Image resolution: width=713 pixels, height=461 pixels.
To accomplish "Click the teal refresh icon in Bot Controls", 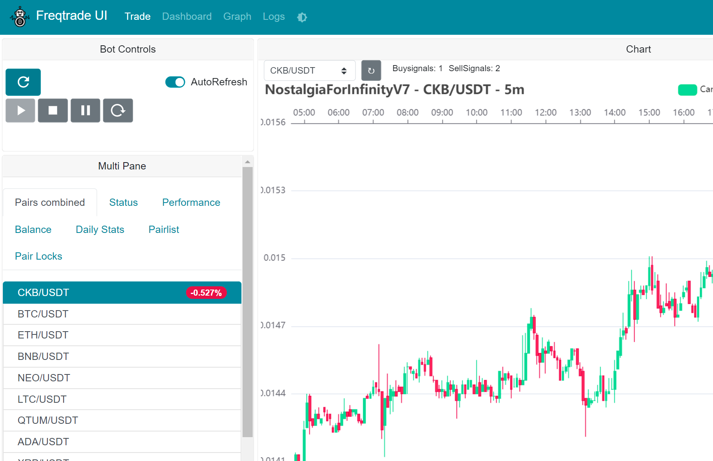I will click(23, 82).
